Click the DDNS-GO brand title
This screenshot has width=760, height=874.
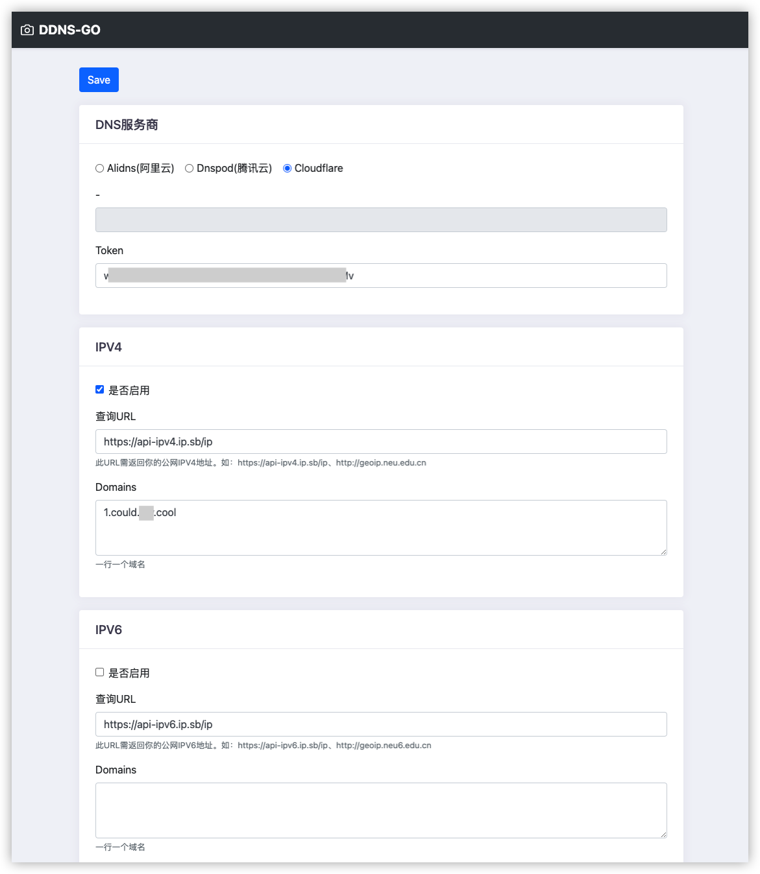click(69, 30)
